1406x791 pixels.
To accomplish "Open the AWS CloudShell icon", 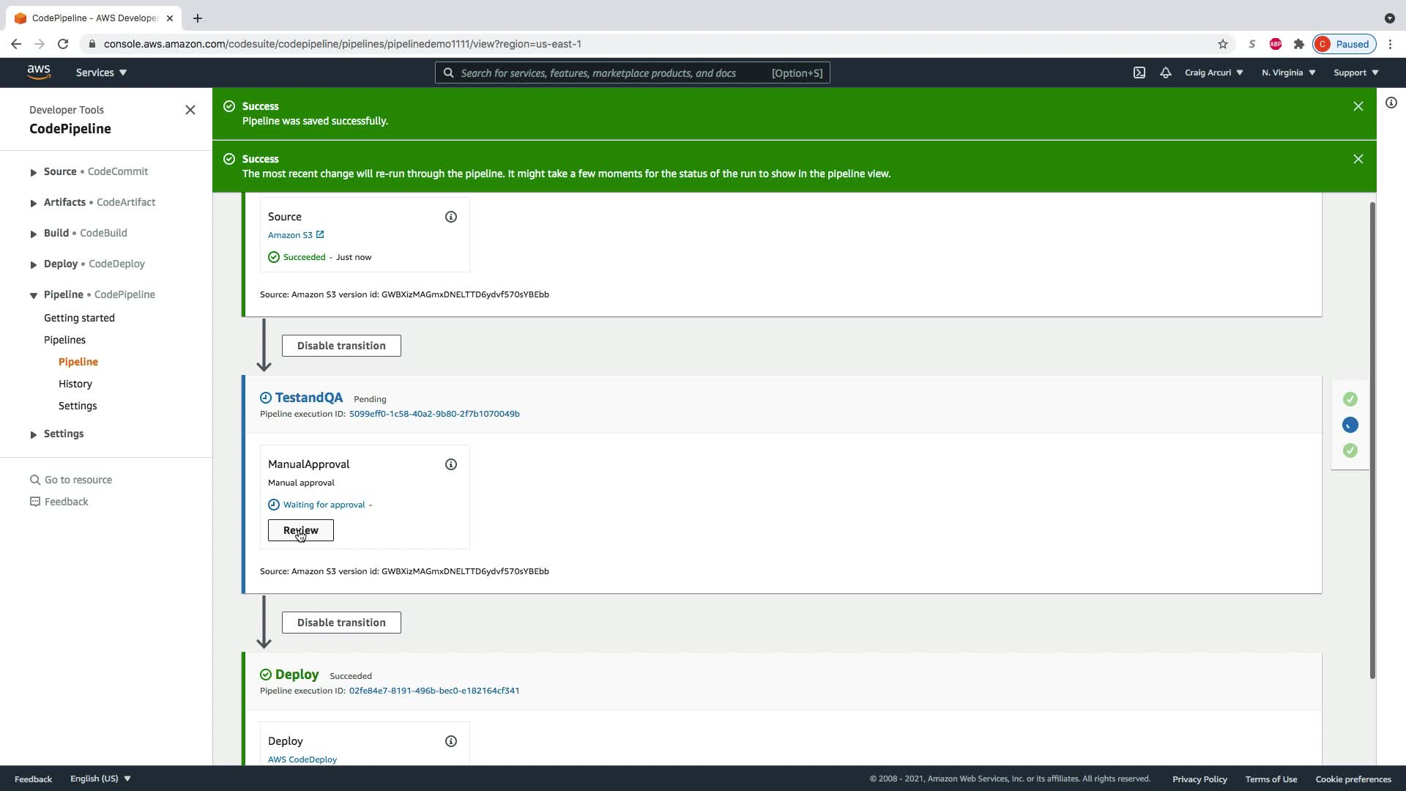I will [1139, 73].
